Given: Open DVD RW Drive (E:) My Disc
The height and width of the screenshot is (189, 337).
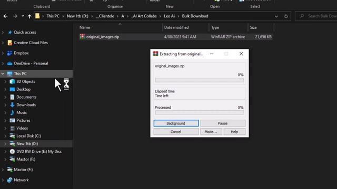Looking at the screenshot, I should pos(39,152).
